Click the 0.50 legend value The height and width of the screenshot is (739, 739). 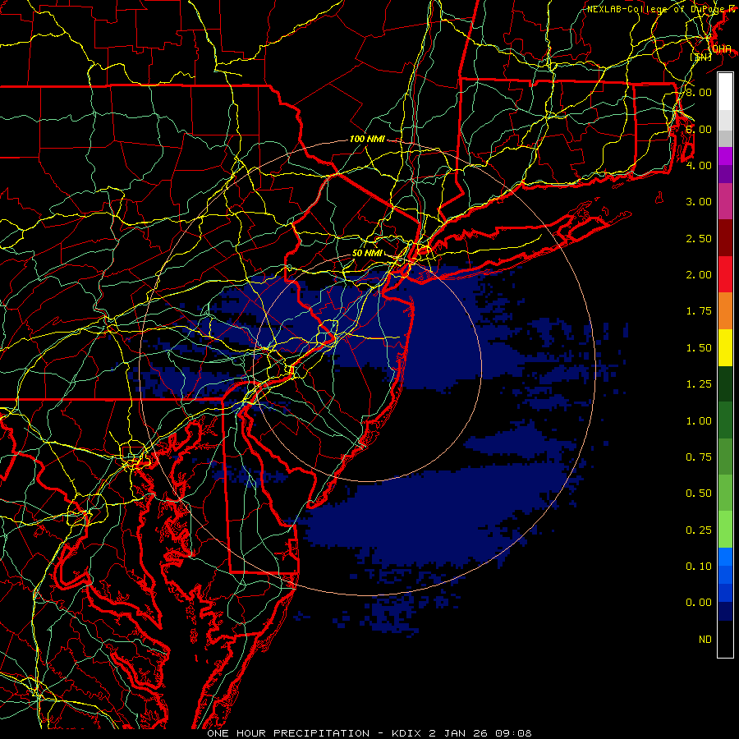coord(699,493)
